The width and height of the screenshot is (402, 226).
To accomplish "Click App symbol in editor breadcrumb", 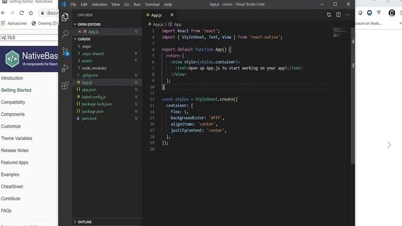I will tap(175, 24).
